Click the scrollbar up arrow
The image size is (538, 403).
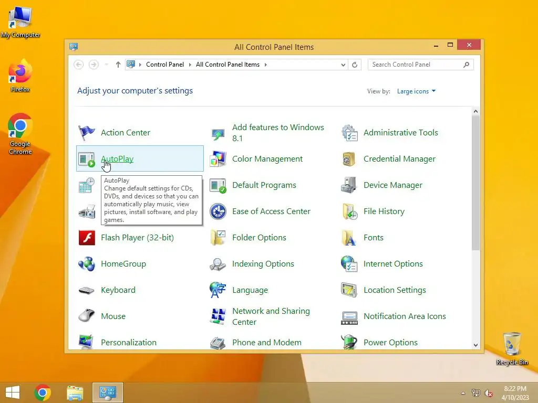(475, 111)
